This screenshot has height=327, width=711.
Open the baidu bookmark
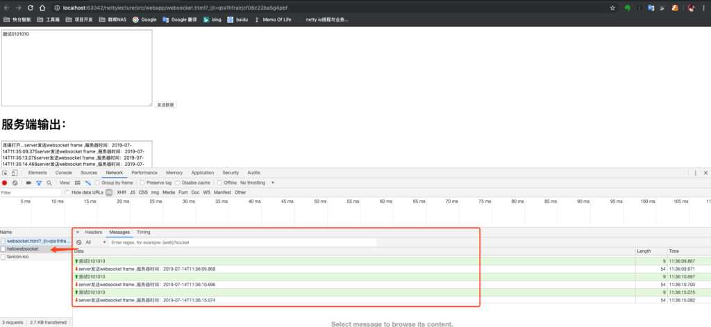238,19
